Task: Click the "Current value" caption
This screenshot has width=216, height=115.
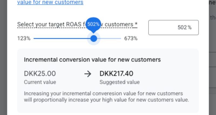Action: 40,82
